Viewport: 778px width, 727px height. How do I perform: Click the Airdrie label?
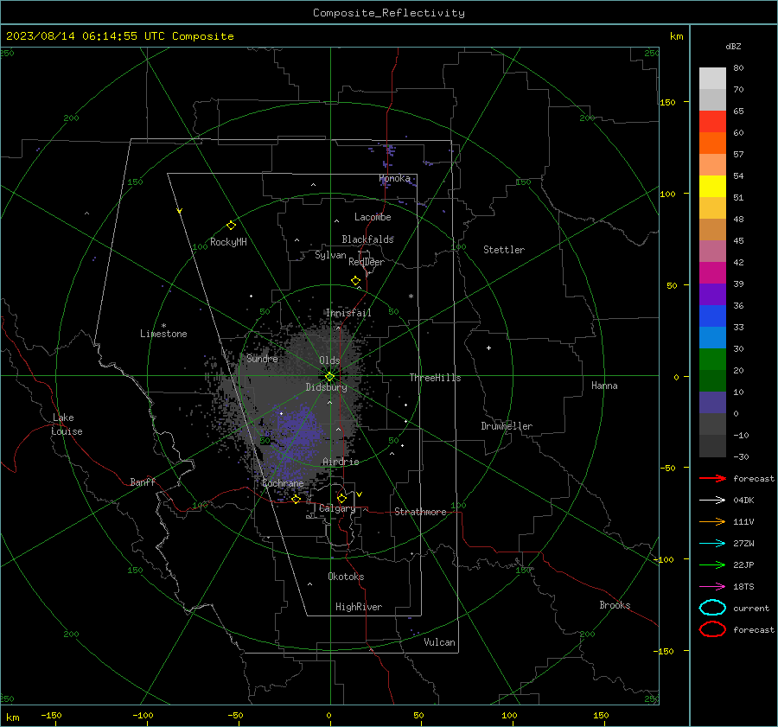[x=341, y=462]
